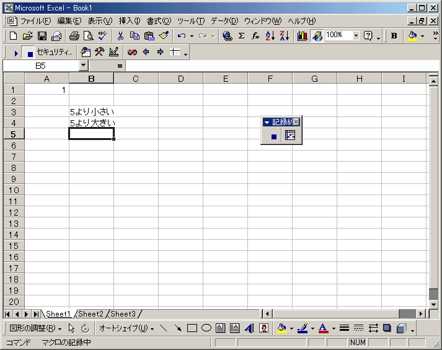Image resolution: width=442 pixels, height=350 pixels.
Task: Sort descending Z to A
Action: [x=284, y=36]
